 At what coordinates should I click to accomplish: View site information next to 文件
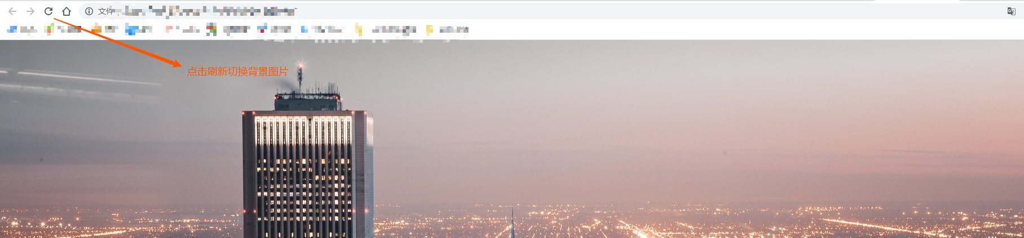[89, 11]
